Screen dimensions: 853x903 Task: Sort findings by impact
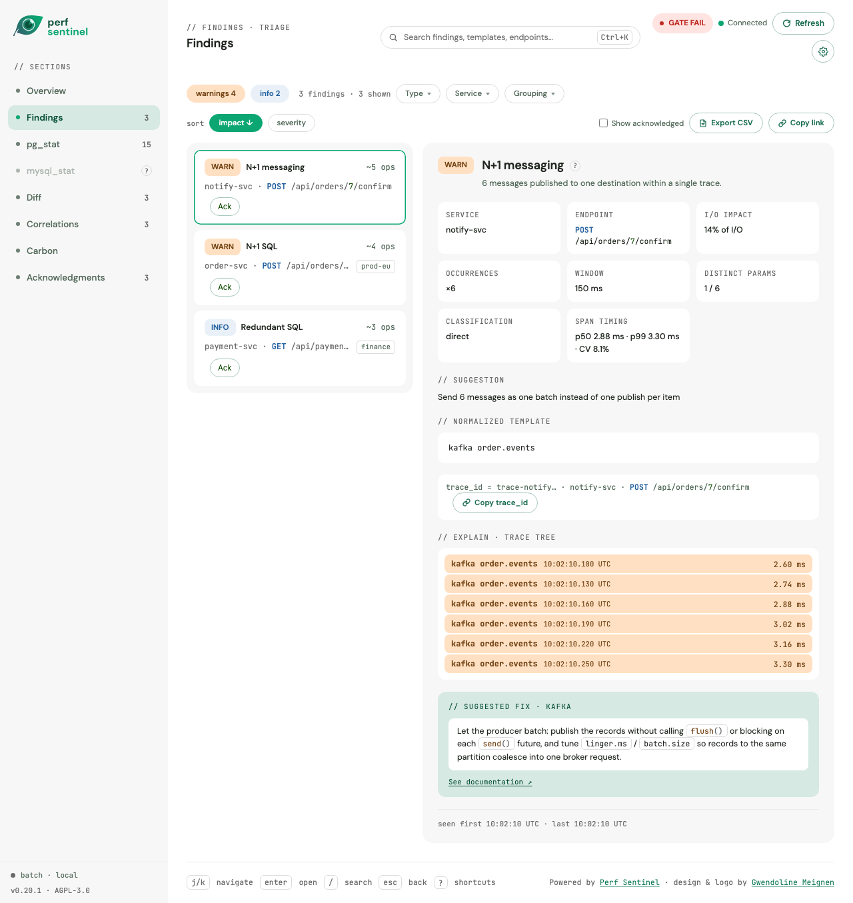pyautogui.click(x=236, y=123)
